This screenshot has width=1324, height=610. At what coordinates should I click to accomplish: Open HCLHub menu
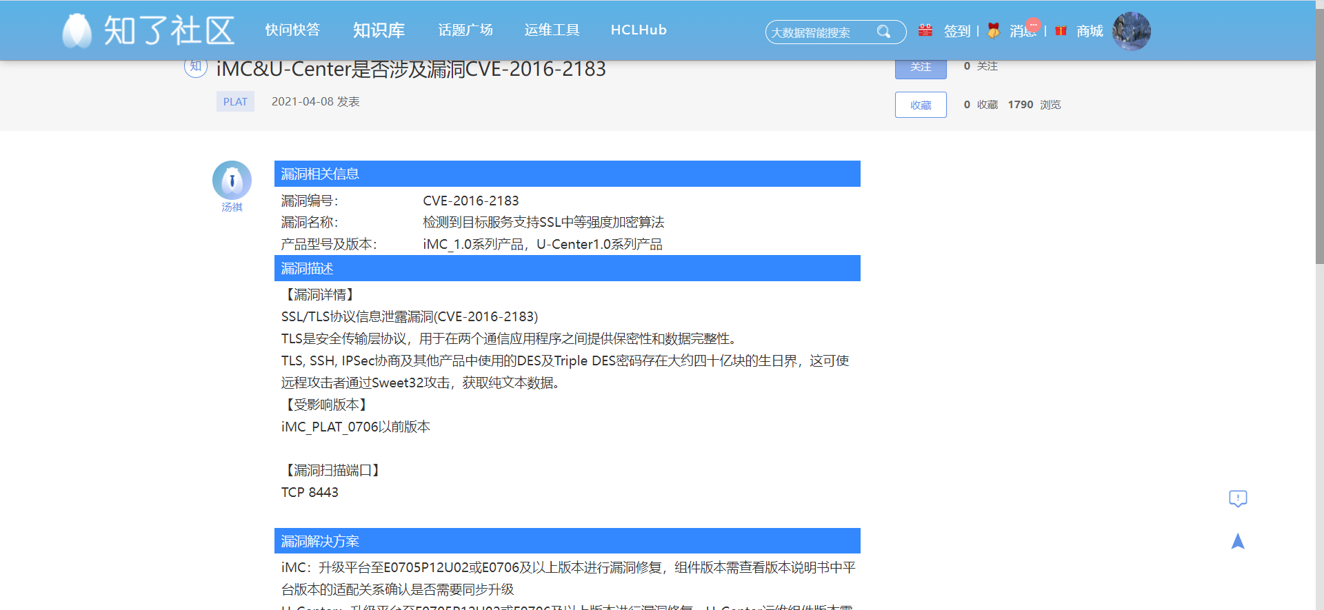(639, 30)
